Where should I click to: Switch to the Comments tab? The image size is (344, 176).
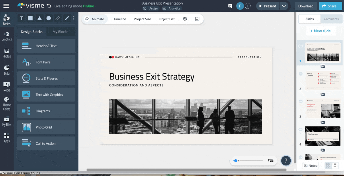tap(331, 19)
